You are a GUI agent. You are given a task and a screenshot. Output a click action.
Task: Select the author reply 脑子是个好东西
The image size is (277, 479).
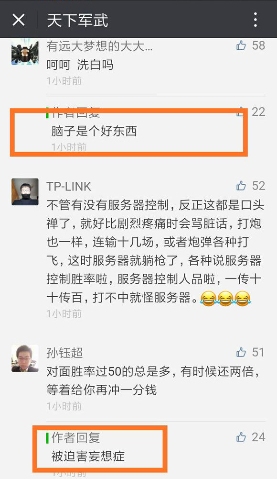pyautogui.click(x=94, y=131)
